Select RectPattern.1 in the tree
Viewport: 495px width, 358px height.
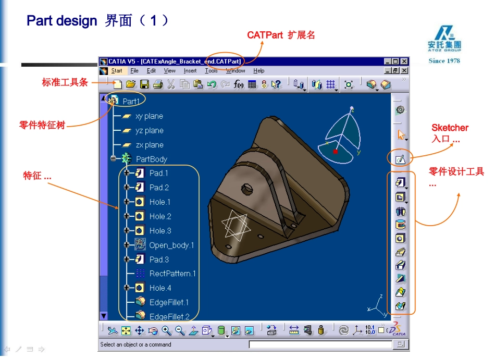(x=172, y=274)
